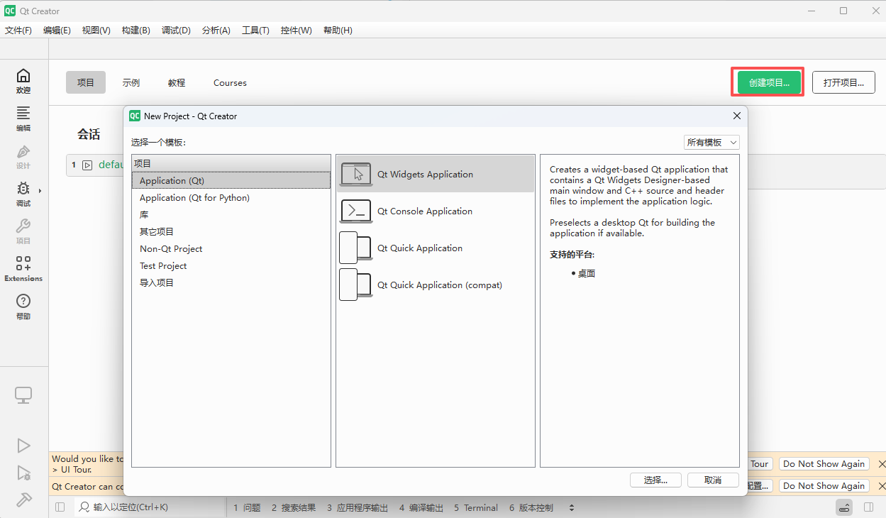Screen dimensions: 886x518
Task: Open the 6 版本控制 pane
Action: tap(531, 507)
